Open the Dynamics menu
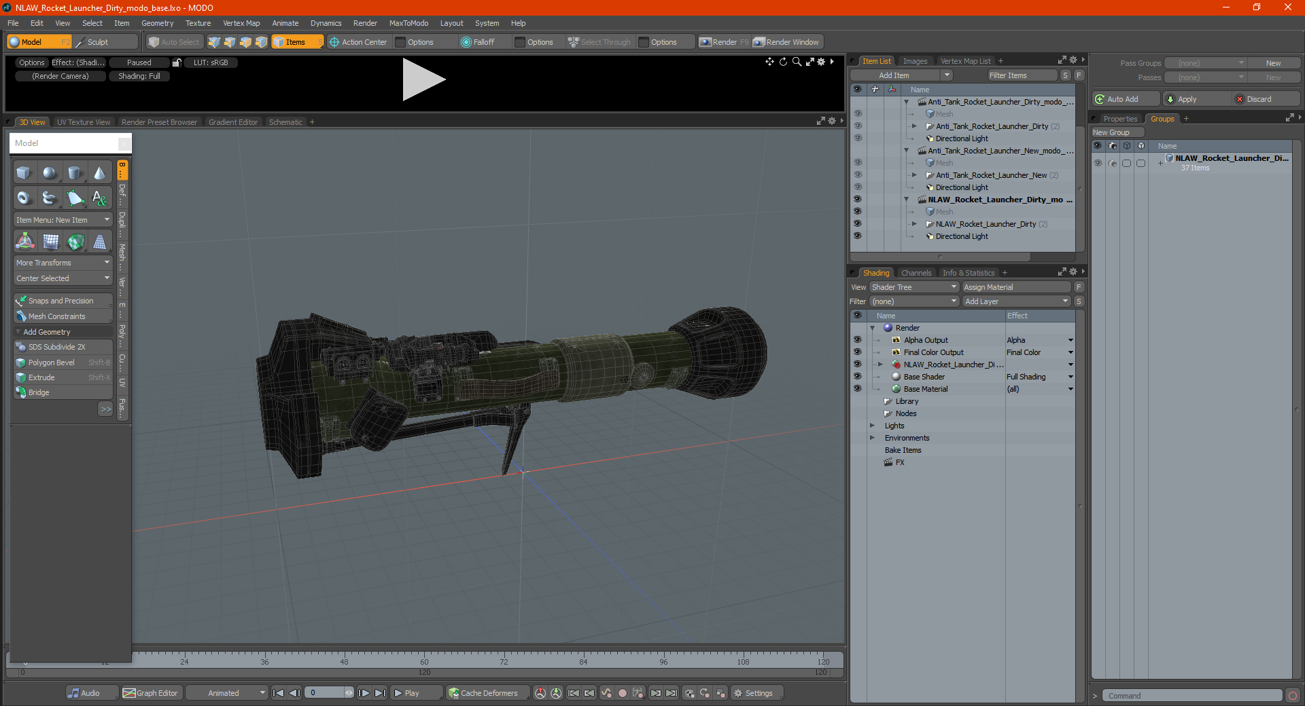This screenshot has width=1305, height=706. [326, 23]
